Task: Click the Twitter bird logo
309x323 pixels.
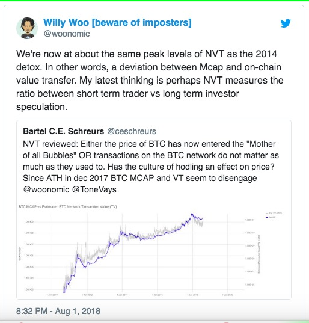Action: pos(286,23)
